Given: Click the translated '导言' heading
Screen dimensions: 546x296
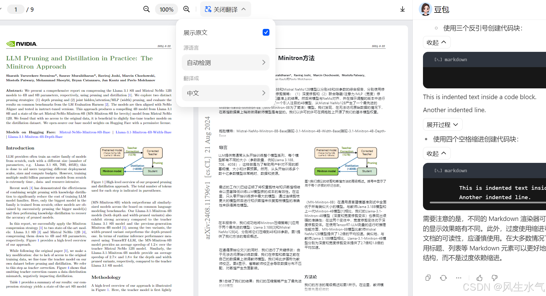Looking at the screenshot, I should (223, 148).
